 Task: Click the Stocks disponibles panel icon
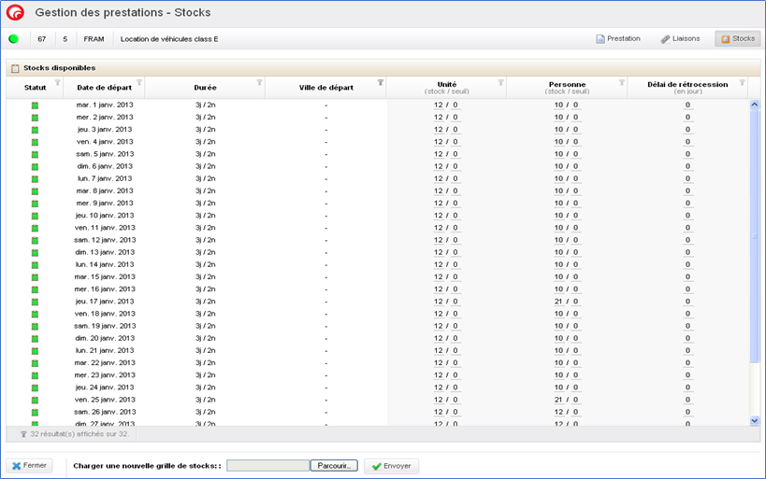[15, 68]
